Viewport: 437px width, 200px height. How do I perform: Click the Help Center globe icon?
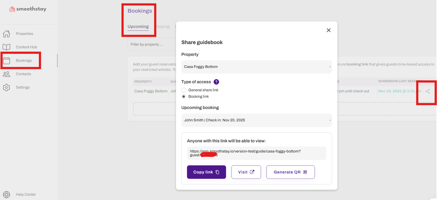7,194
